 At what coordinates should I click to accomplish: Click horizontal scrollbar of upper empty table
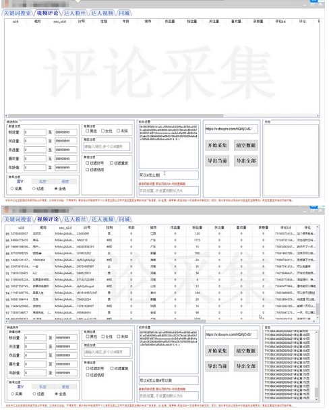point(116,115)
